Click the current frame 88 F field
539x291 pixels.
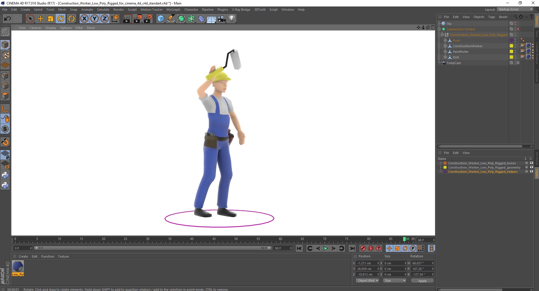[x=426, y=240]
